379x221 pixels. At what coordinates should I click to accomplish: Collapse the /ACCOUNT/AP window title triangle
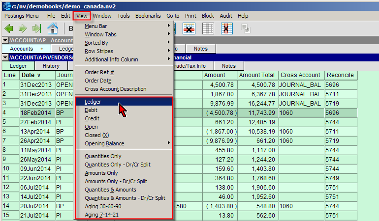(x=5, y=40)
